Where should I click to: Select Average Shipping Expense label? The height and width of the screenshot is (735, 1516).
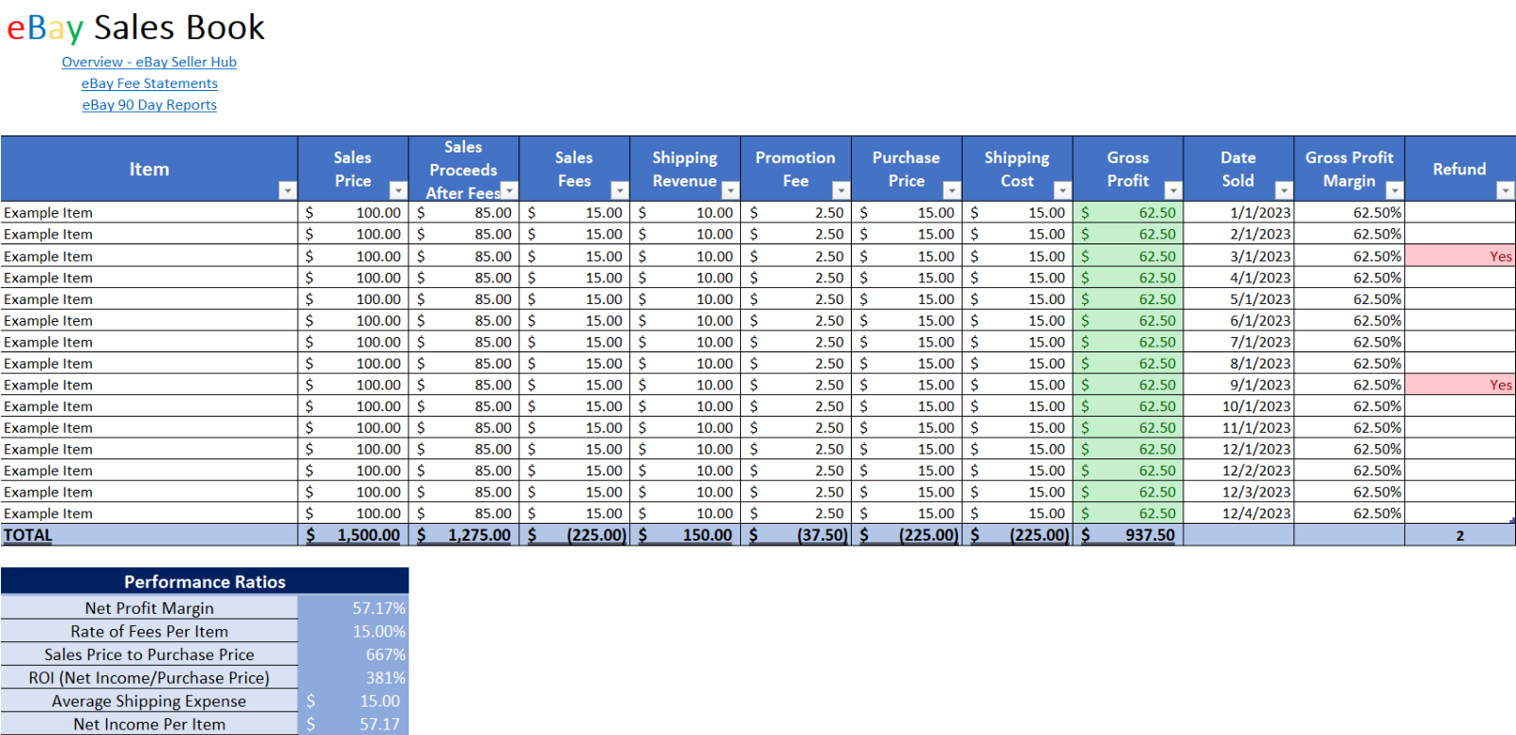149,701
